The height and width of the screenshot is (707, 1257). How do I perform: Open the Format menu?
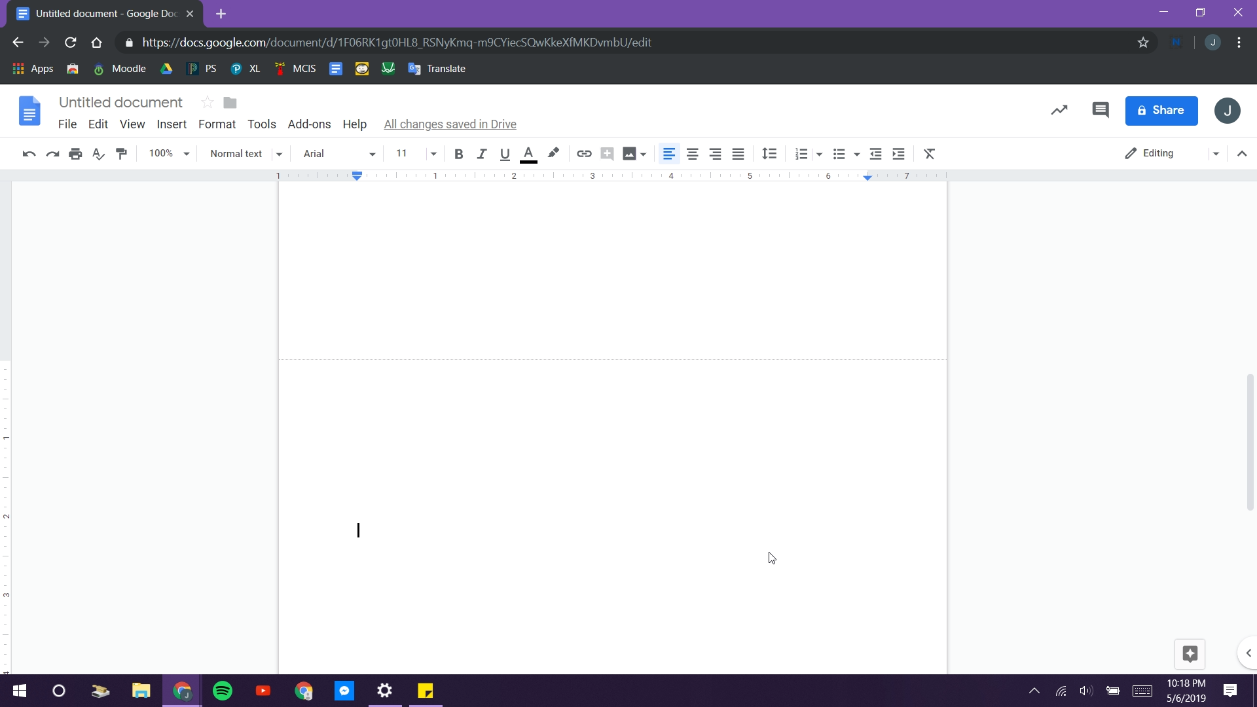tap(217, 124)
